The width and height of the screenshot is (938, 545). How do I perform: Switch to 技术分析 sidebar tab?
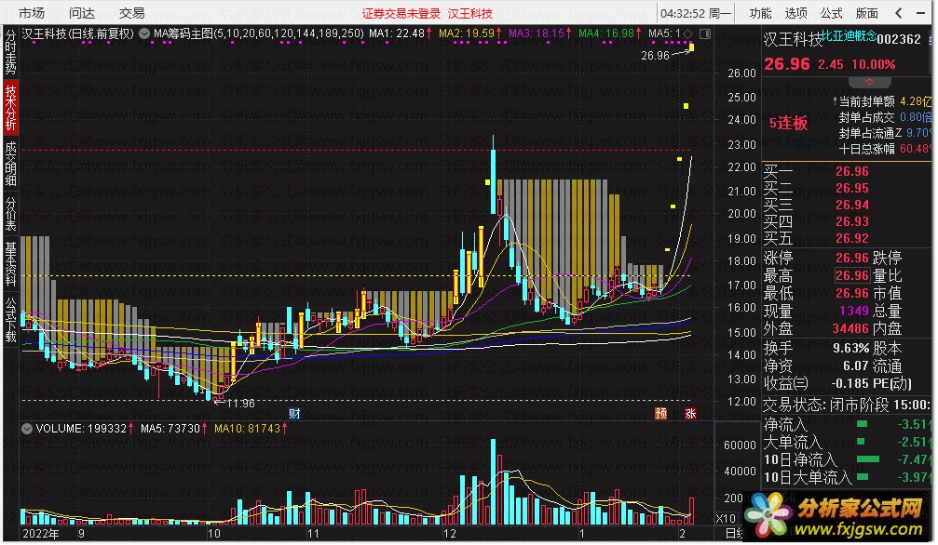click(x=11, y=108)
